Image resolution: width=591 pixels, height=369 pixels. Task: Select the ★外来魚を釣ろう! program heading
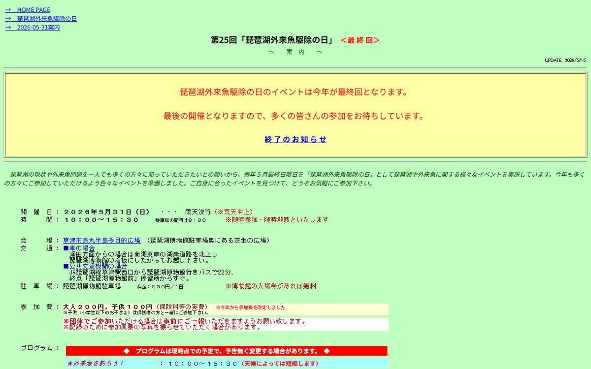coord(96,364)
